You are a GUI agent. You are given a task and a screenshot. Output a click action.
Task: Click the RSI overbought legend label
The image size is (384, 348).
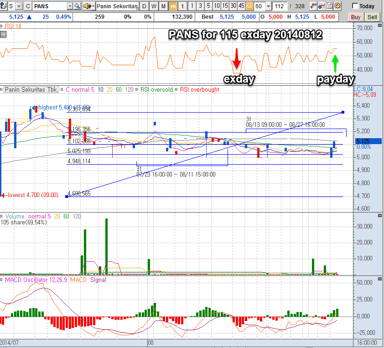coord(200,90)
